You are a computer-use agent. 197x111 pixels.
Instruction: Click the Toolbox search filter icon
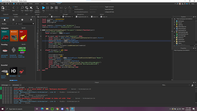(x=33, y=24)
